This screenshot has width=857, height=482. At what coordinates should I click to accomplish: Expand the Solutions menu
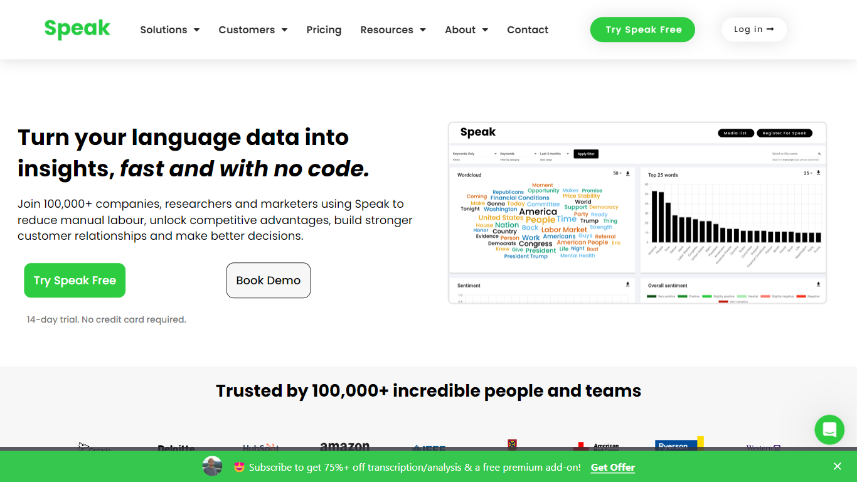pos(169,29)
